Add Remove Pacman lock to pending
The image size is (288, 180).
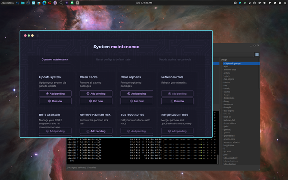(96, 131)
